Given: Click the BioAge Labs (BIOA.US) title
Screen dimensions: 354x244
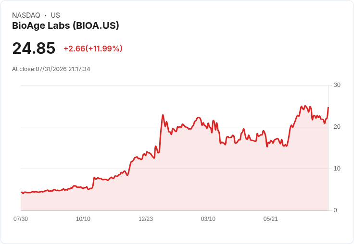Looking at the screenshot, I should coord(65,26).
